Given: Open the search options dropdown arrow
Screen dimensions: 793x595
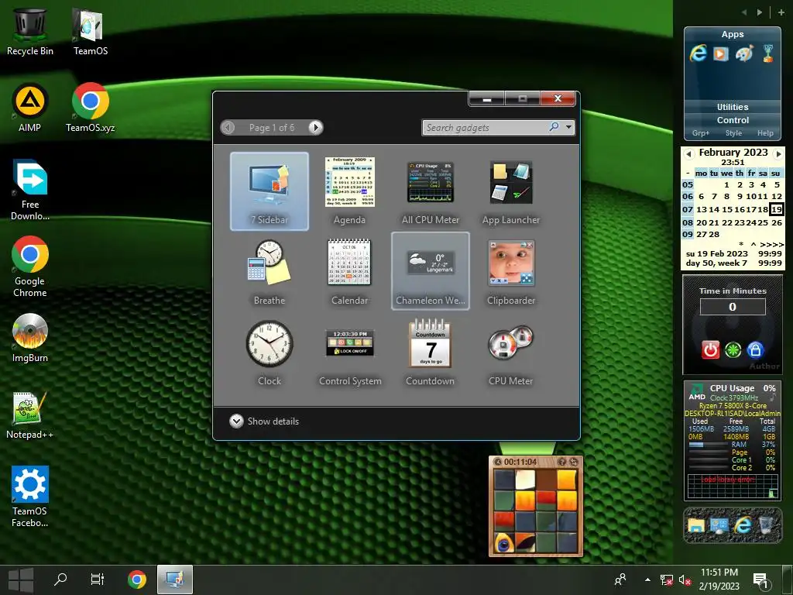Looking at the screenshot, I should pos(569,127).
